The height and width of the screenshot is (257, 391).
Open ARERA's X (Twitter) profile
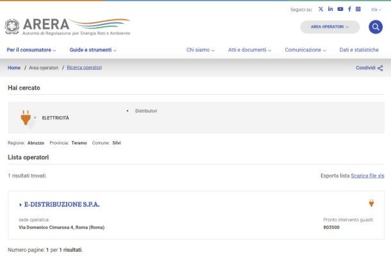point(320,9)
